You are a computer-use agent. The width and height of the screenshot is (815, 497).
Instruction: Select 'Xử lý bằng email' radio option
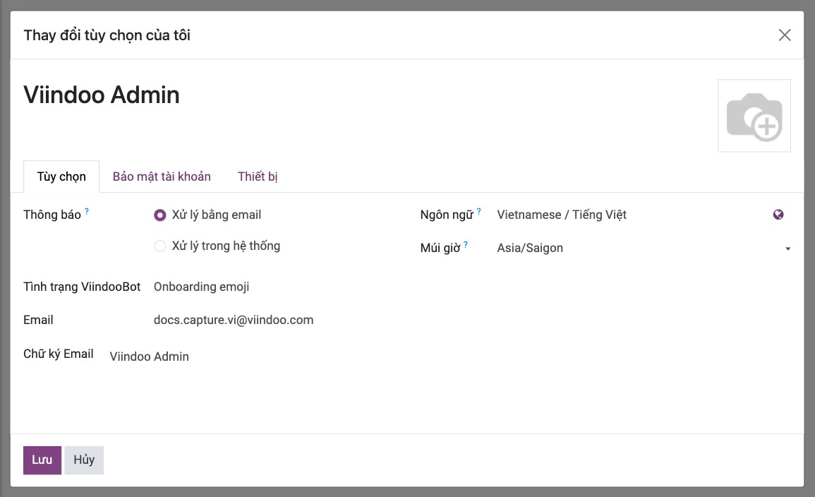click(160, 215)
